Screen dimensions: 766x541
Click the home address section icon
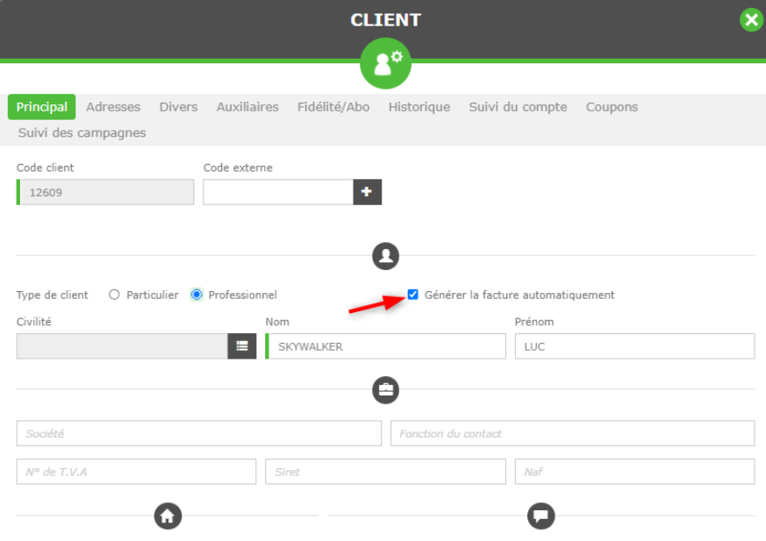(168, 516)
